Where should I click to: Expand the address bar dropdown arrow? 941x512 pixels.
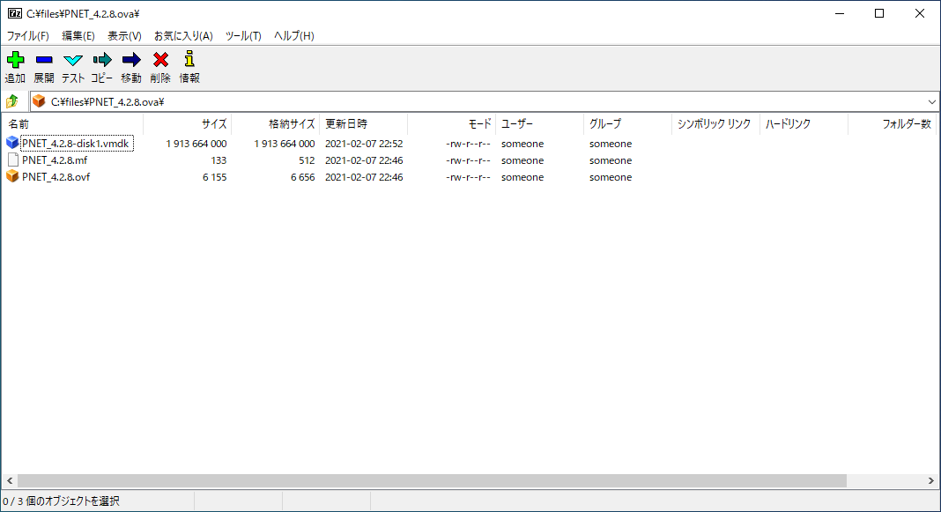click(931, 100)
